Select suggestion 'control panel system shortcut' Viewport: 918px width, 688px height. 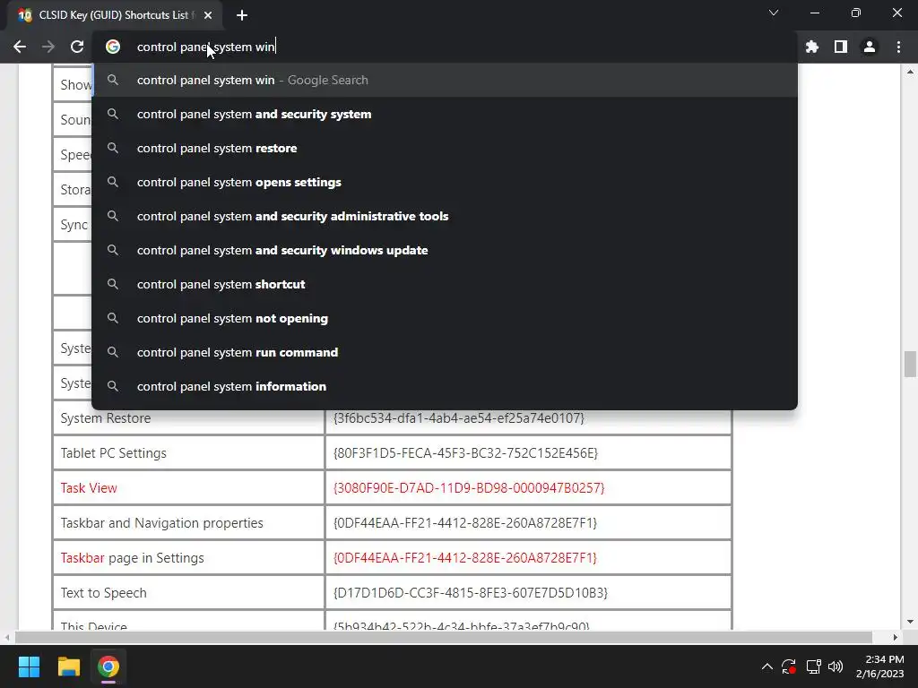[445, 284]
